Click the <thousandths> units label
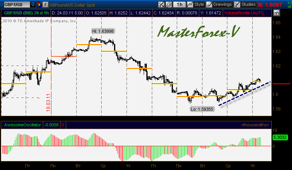Screen dimensions: 292x170 point(255,125)
